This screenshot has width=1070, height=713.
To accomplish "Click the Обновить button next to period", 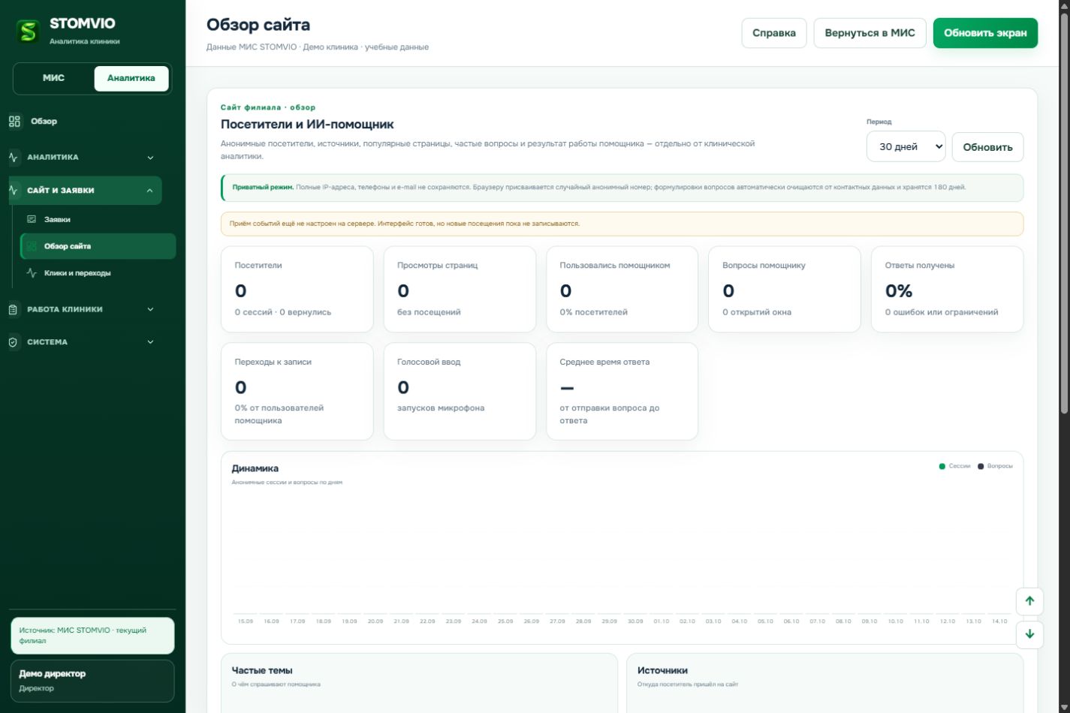I will click(x=987, y=147).
